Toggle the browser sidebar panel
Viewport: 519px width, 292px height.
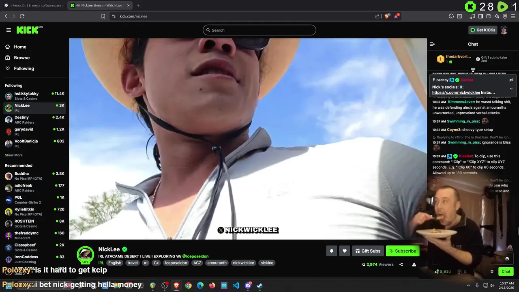(x=480, y=16)
